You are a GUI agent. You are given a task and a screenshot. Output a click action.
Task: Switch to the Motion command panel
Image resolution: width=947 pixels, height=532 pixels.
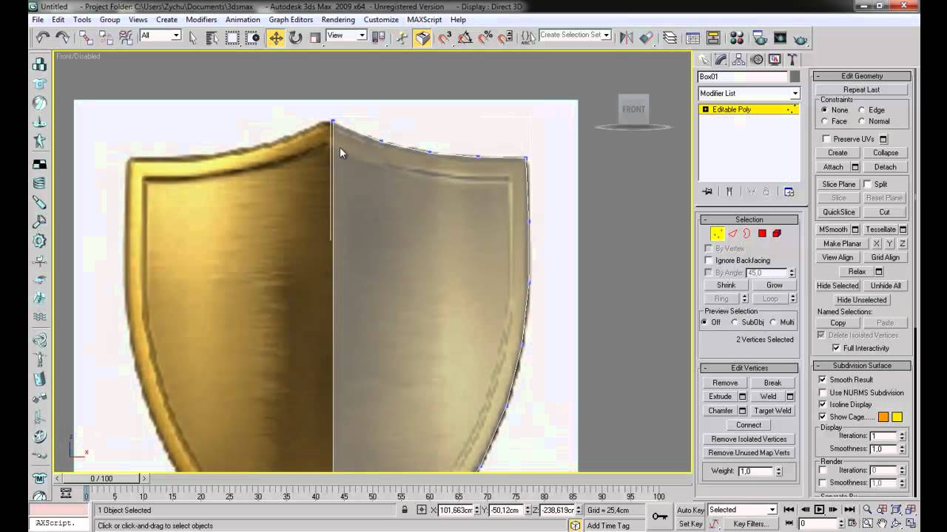756,60
